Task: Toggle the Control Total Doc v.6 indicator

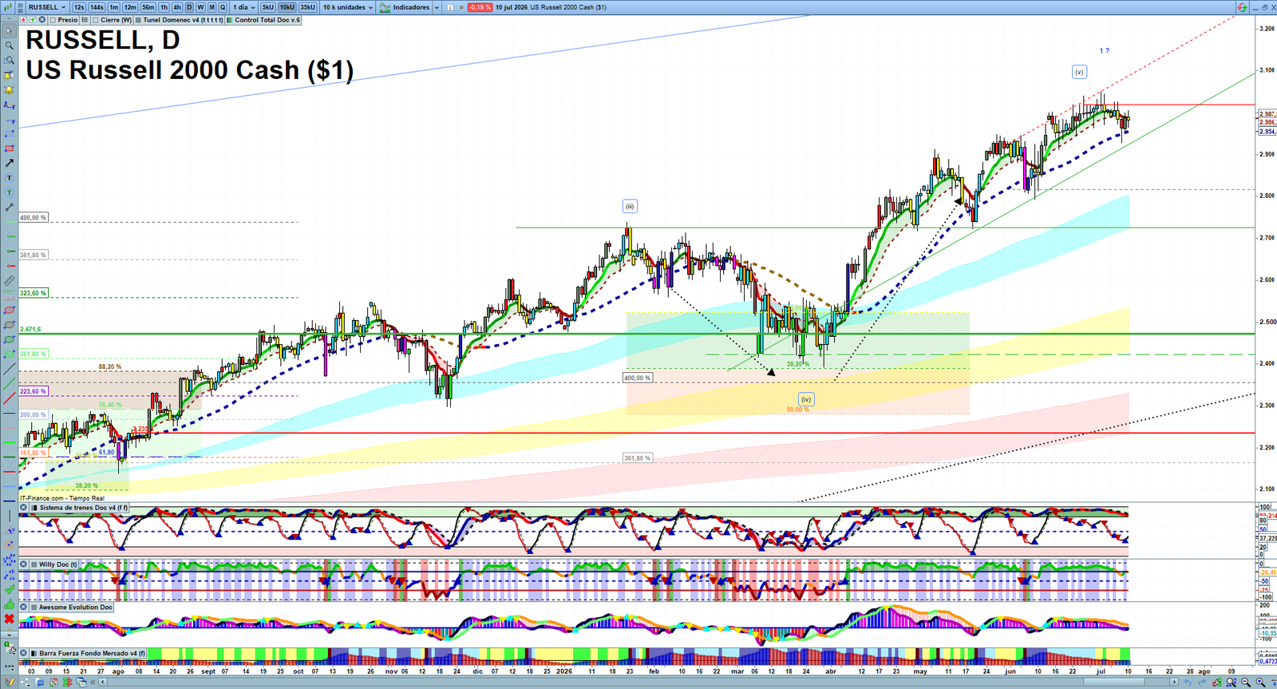Action: [x=229, y=20]
